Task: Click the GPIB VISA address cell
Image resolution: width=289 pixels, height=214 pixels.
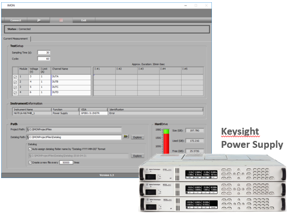Action: pyautogui.click(x=93, y=113)
